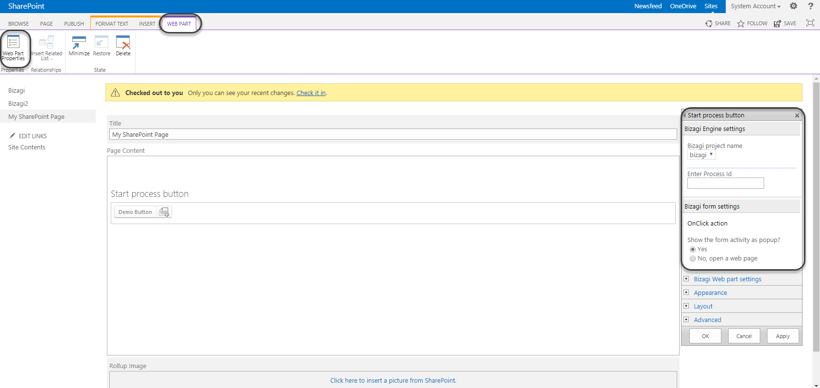Screen dimensions: 820x388
Task: Click Apply in the tool pane
Action: [x=783, y=336]
